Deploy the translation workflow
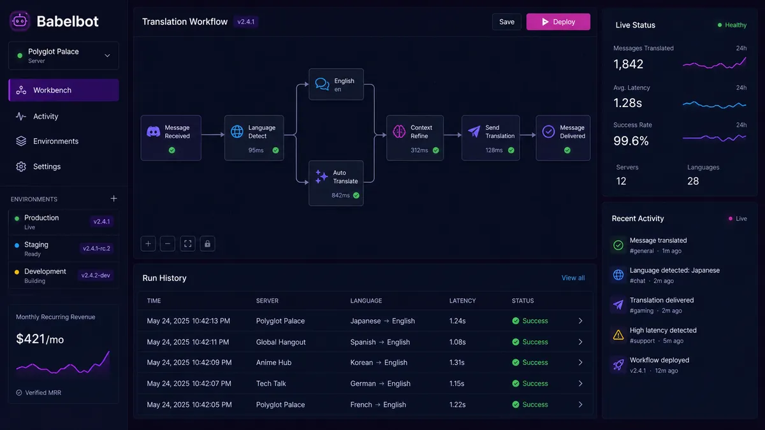Screen dimensions: 765x430 click(x=558, y=22)
